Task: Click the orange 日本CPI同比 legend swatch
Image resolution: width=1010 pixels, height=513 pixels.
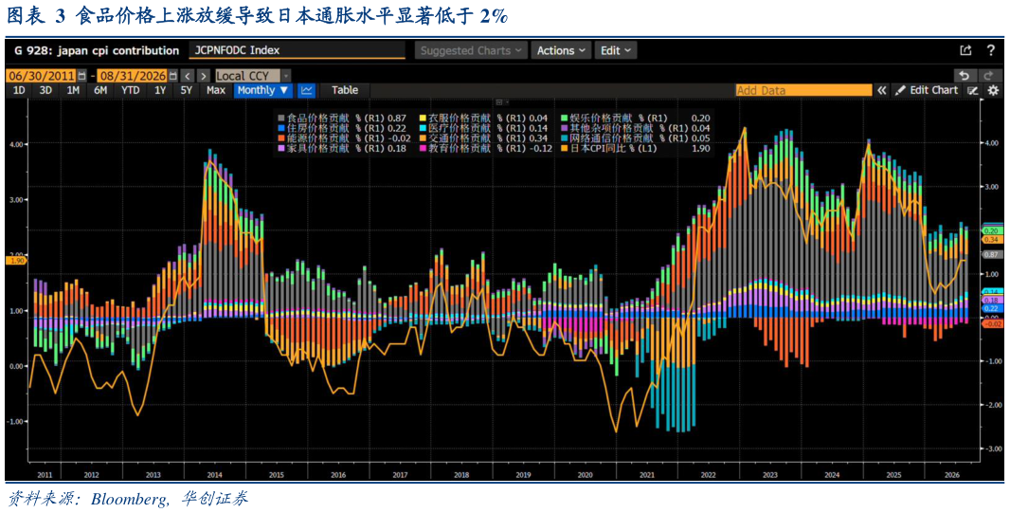Action: coord(564,148)
